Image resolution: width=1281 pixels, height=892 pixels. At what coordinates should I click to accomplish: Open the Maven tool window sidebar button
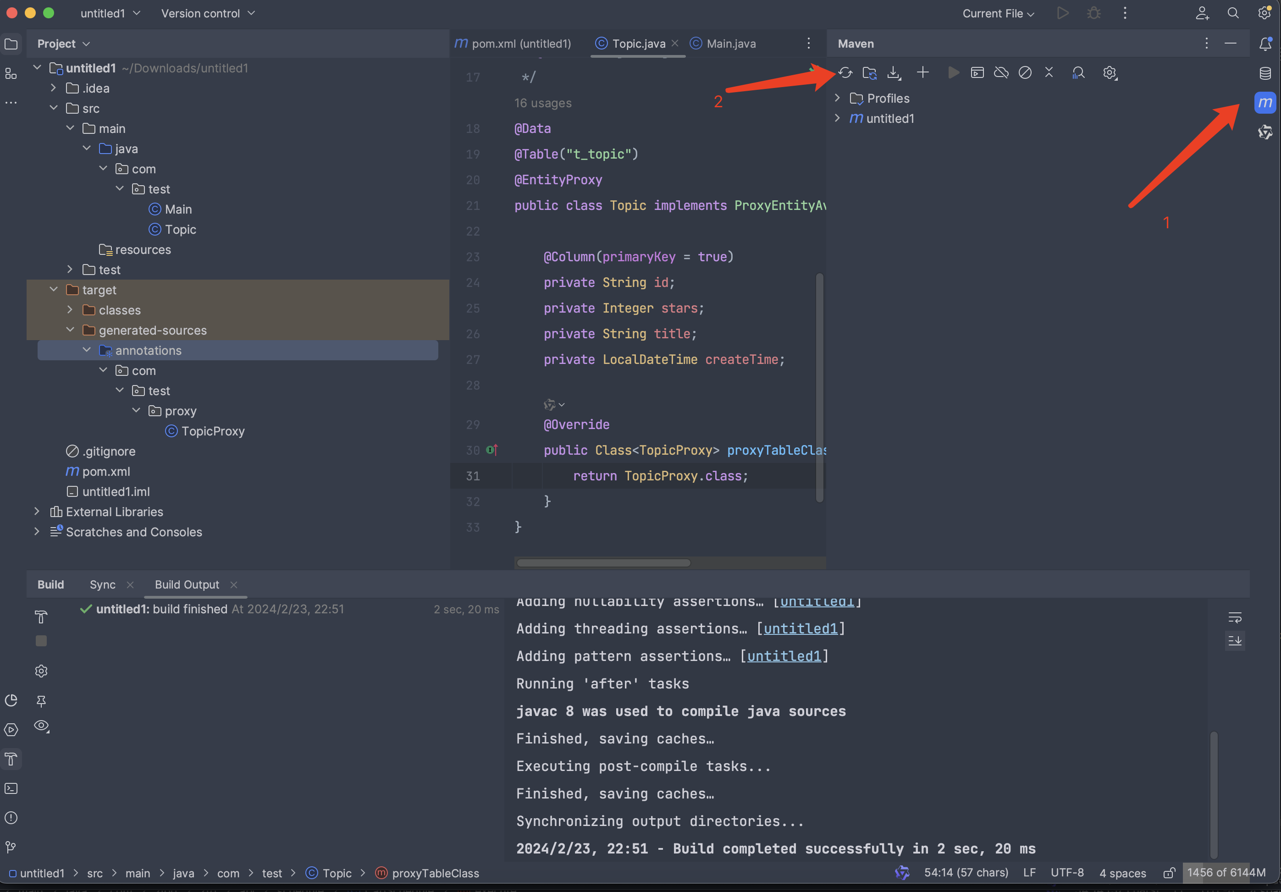[x=1265, y=103]
